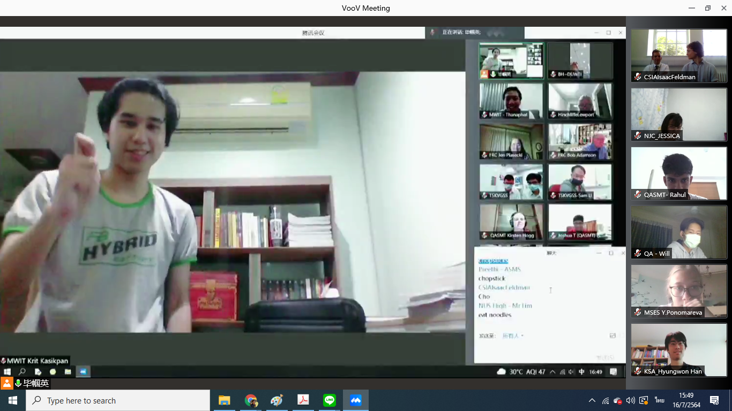The image size is (732, 411).
Task: Click the 15:49 clock and date in taskbar
Action: (686, 400)
